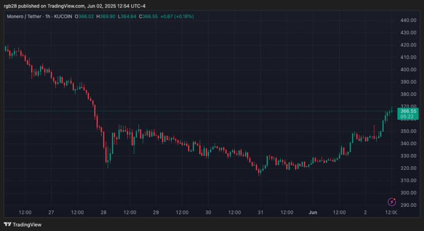Click the 1h interval label in header
The image size is (424, 231).
[48, 16]
